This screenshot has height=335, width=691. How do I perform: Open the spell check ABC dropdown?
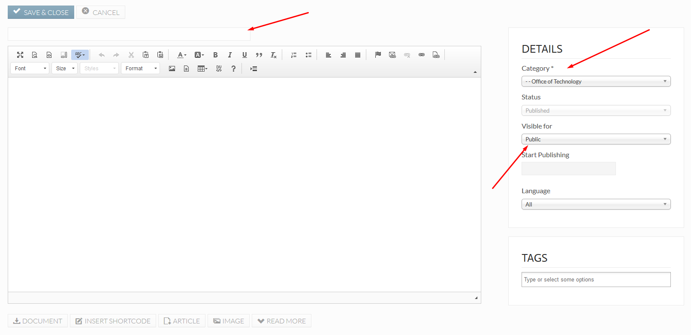click(80, 55)
